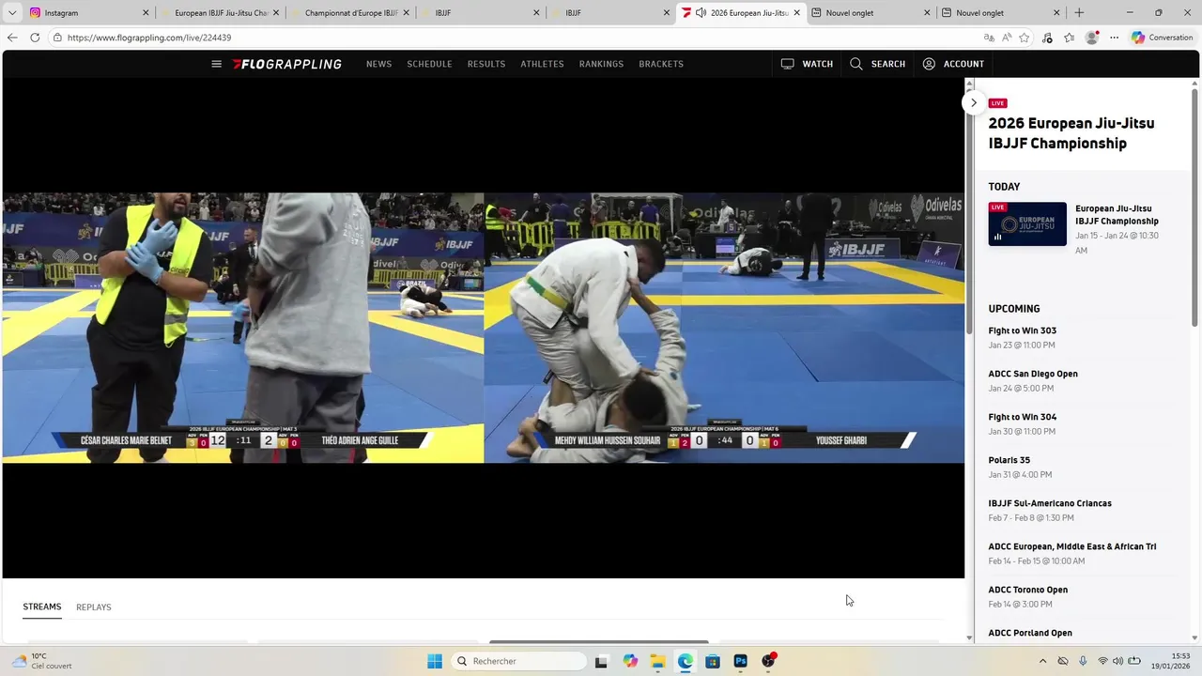Switch to European IBJJF Jiu-Jitsu Championship tab
The width and height of the screenshot is (1202, 676).
pos(219,13)
